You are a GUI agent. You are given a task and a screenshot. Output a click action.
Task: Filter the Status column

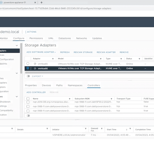coord(140,59)
